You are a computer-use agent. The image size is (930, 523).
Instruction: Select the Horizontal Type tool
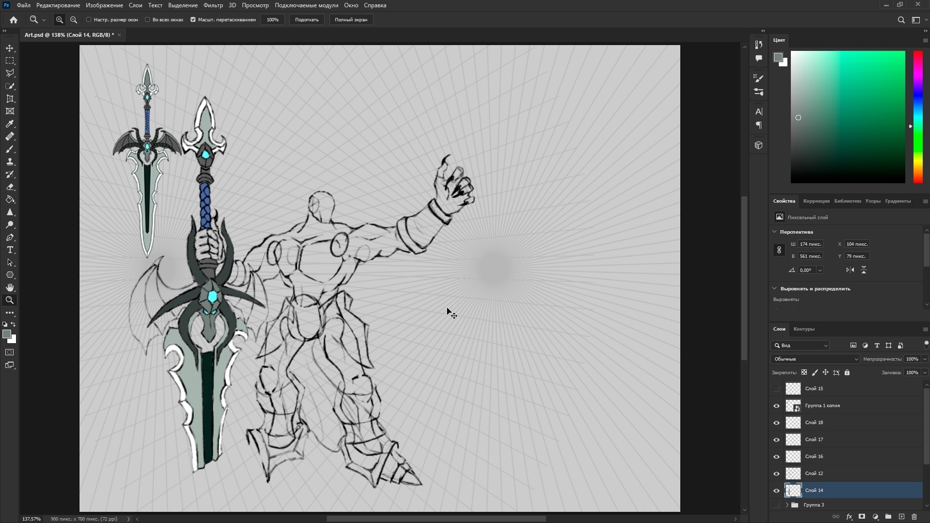(x=10, y=250)
